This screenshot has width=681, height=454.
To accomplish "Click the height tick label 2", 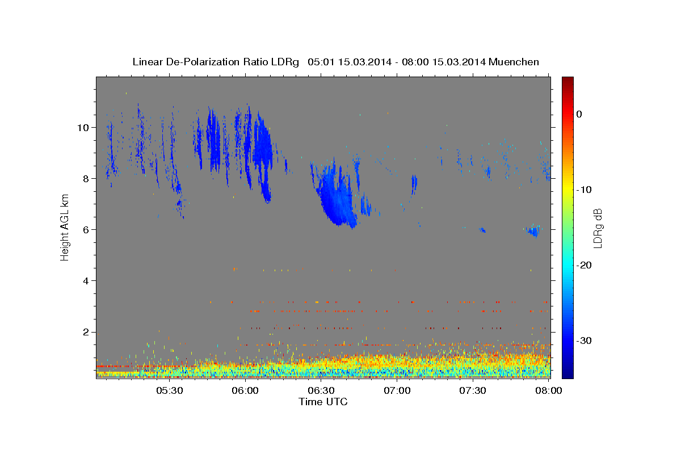I will coord(87,331).
